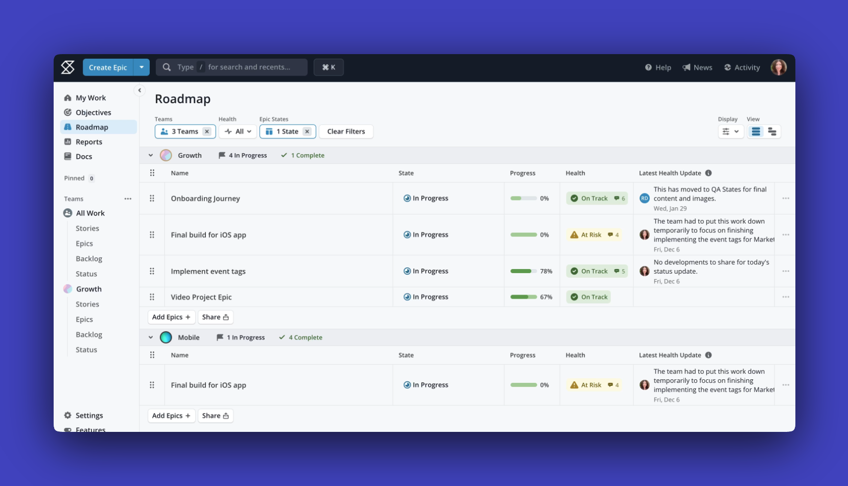Open the Health filter dropdown

[238, 131]
